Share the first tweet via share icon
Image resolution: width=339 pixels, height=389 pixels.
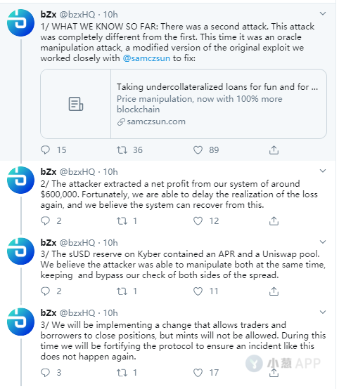pos(274,150)
